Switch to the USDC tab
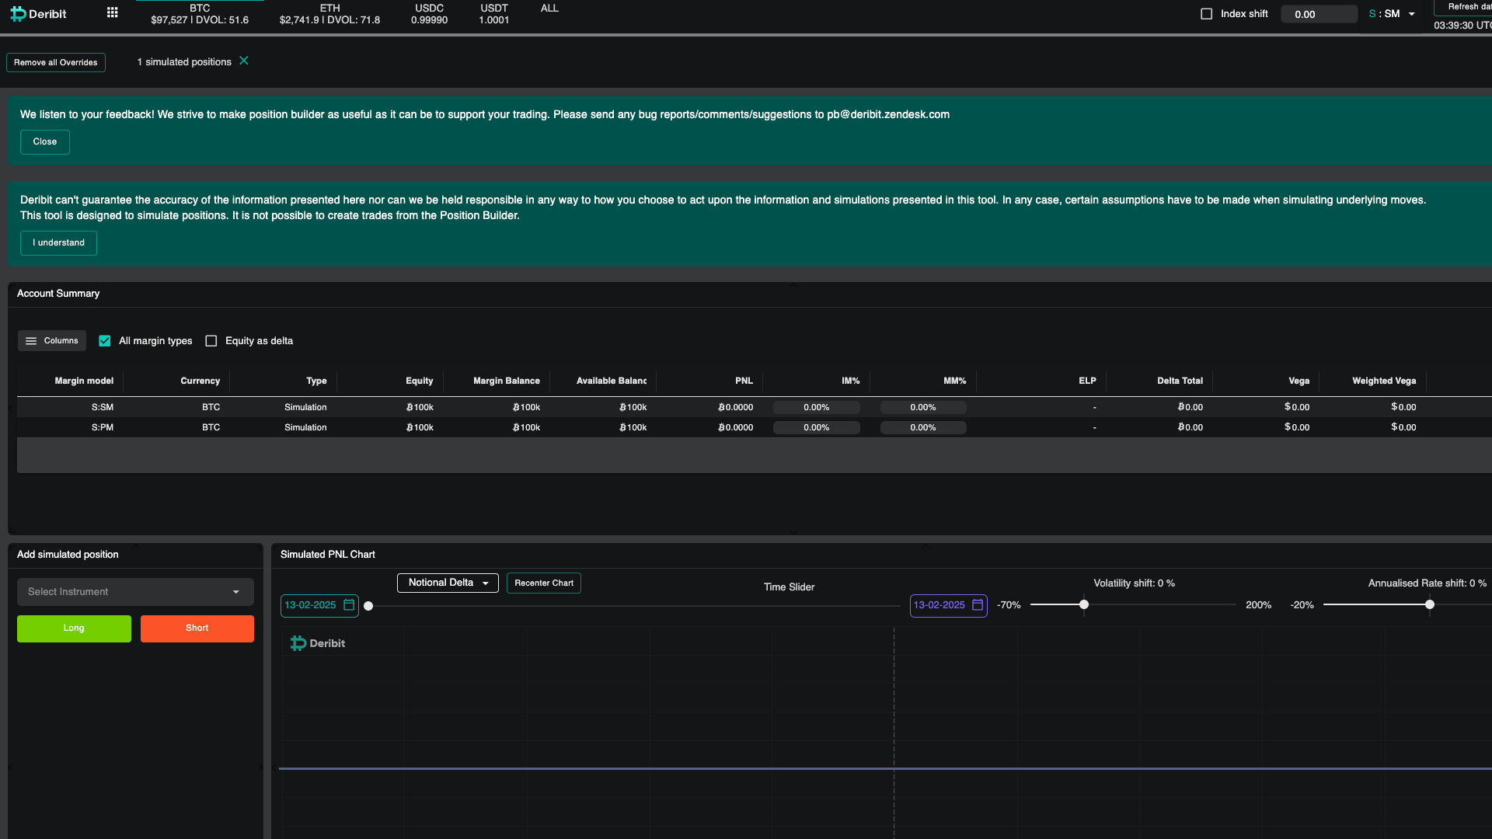Image resolution: width=1492 pixels, height=839 pixels. (429, 14)
